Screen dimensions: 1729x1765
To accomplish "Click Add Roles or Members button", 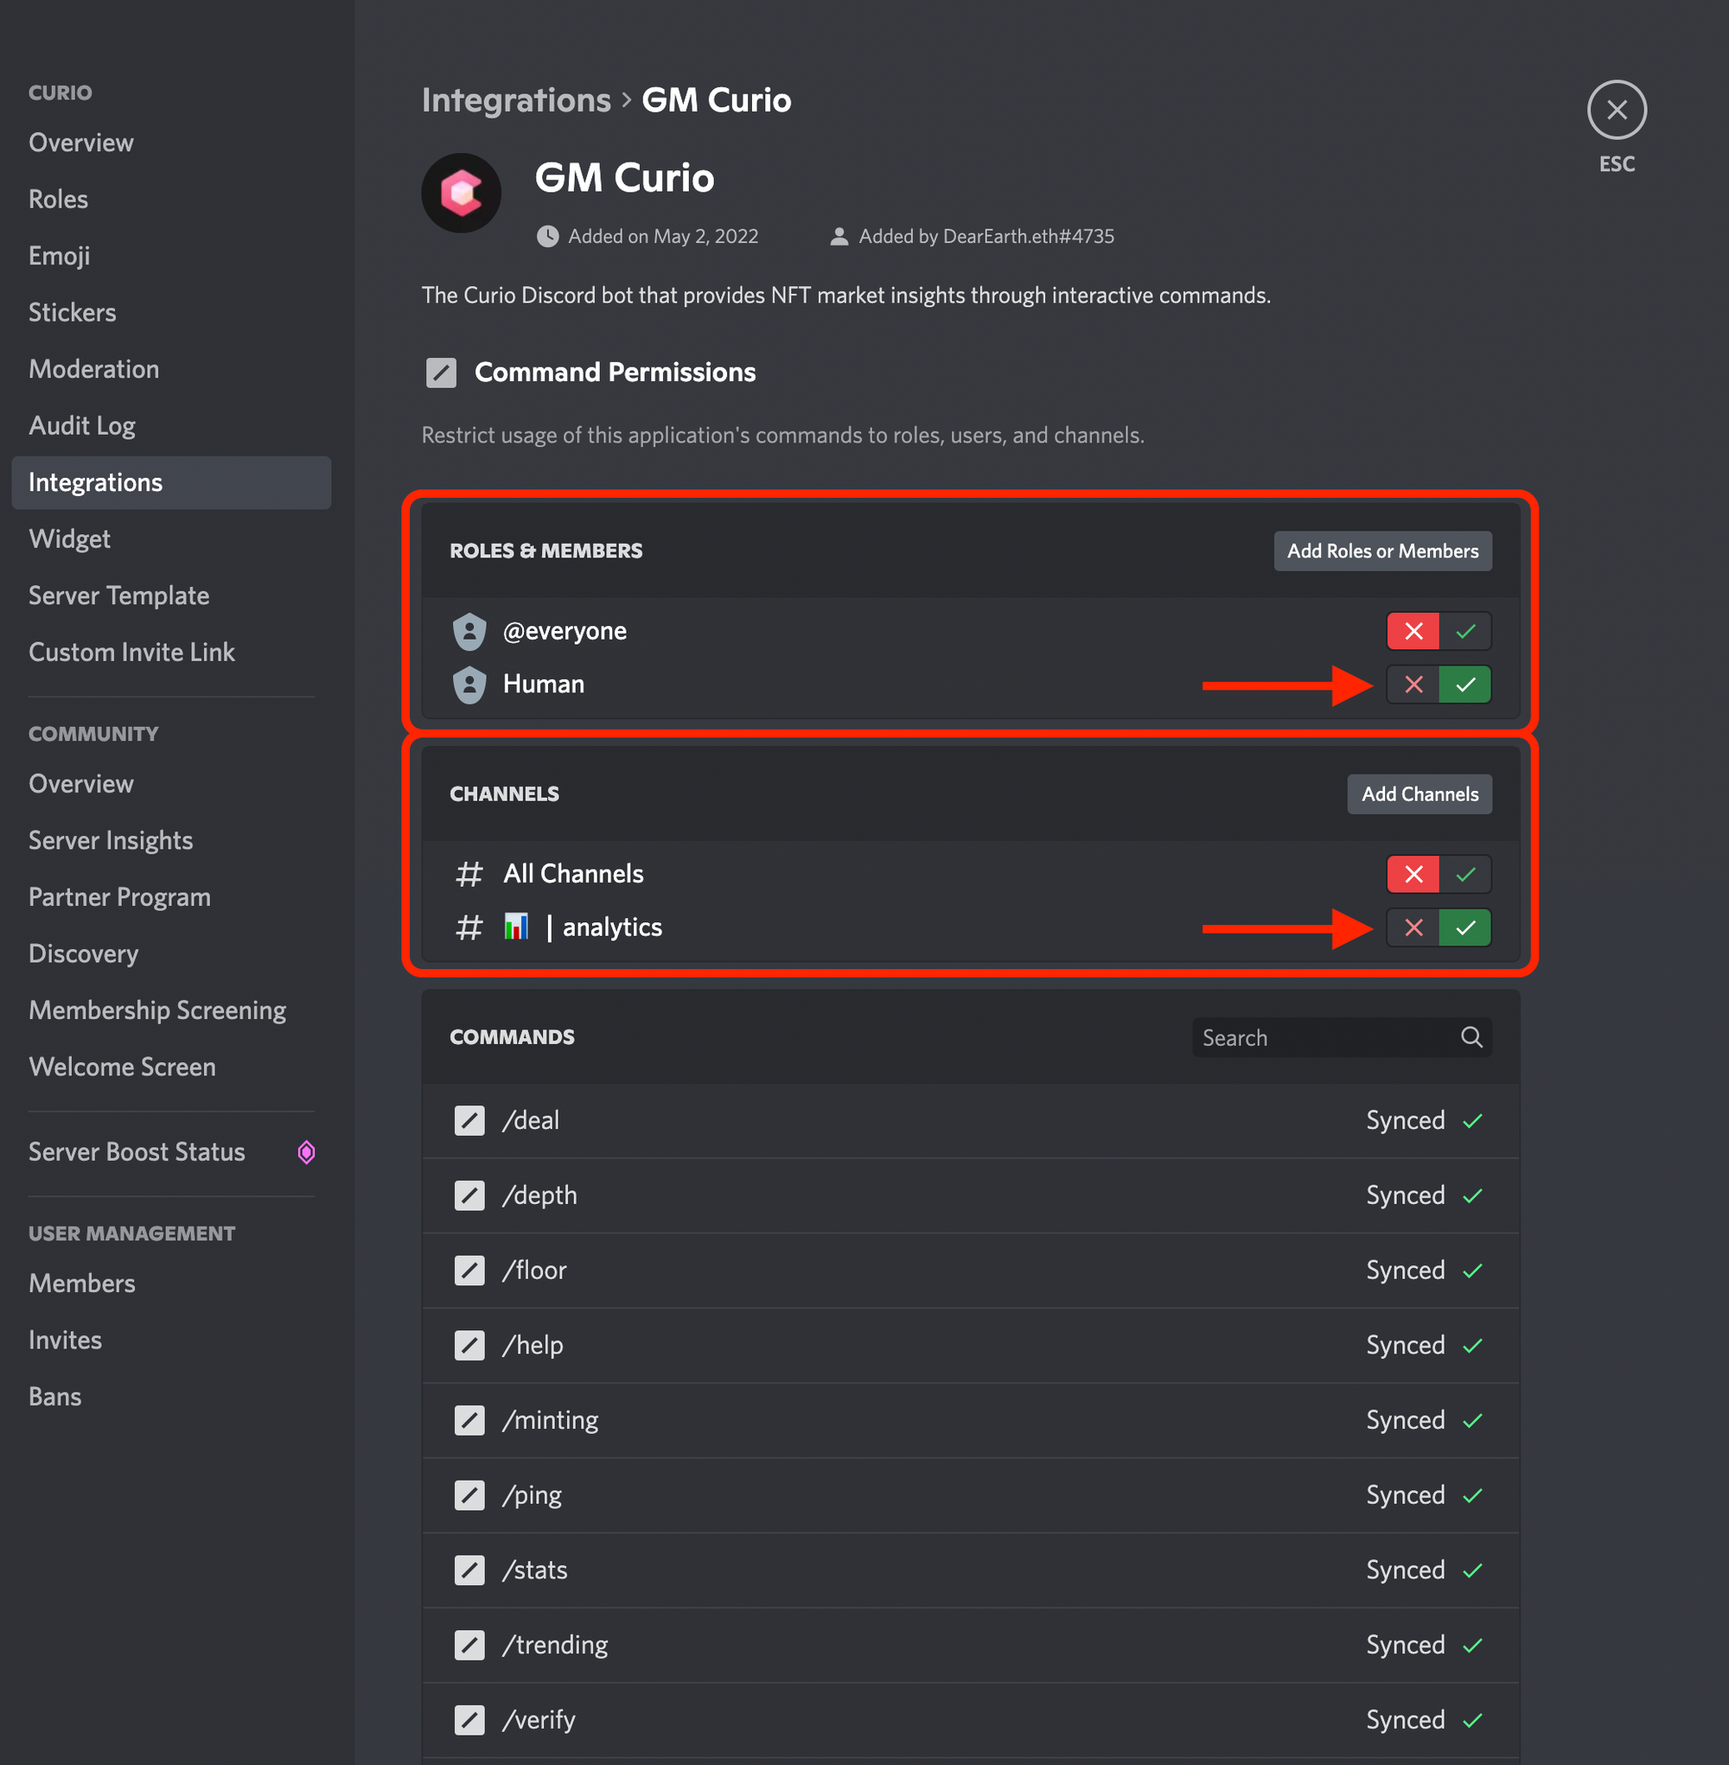I will (1382, 551).
